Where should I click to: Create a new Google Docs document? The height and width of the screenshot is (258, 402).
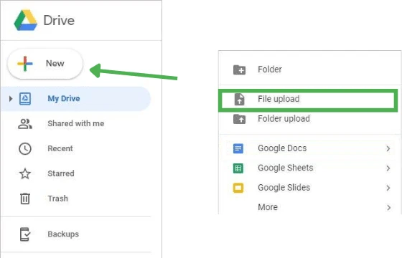tap(309, 148)
